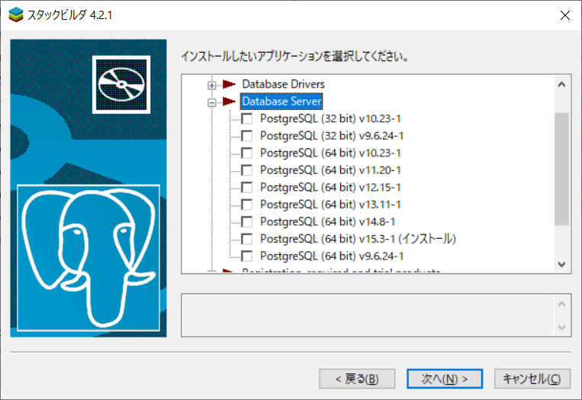Click the empty description box below list
This screenshot has height=400, width=582.
[366, 314]
